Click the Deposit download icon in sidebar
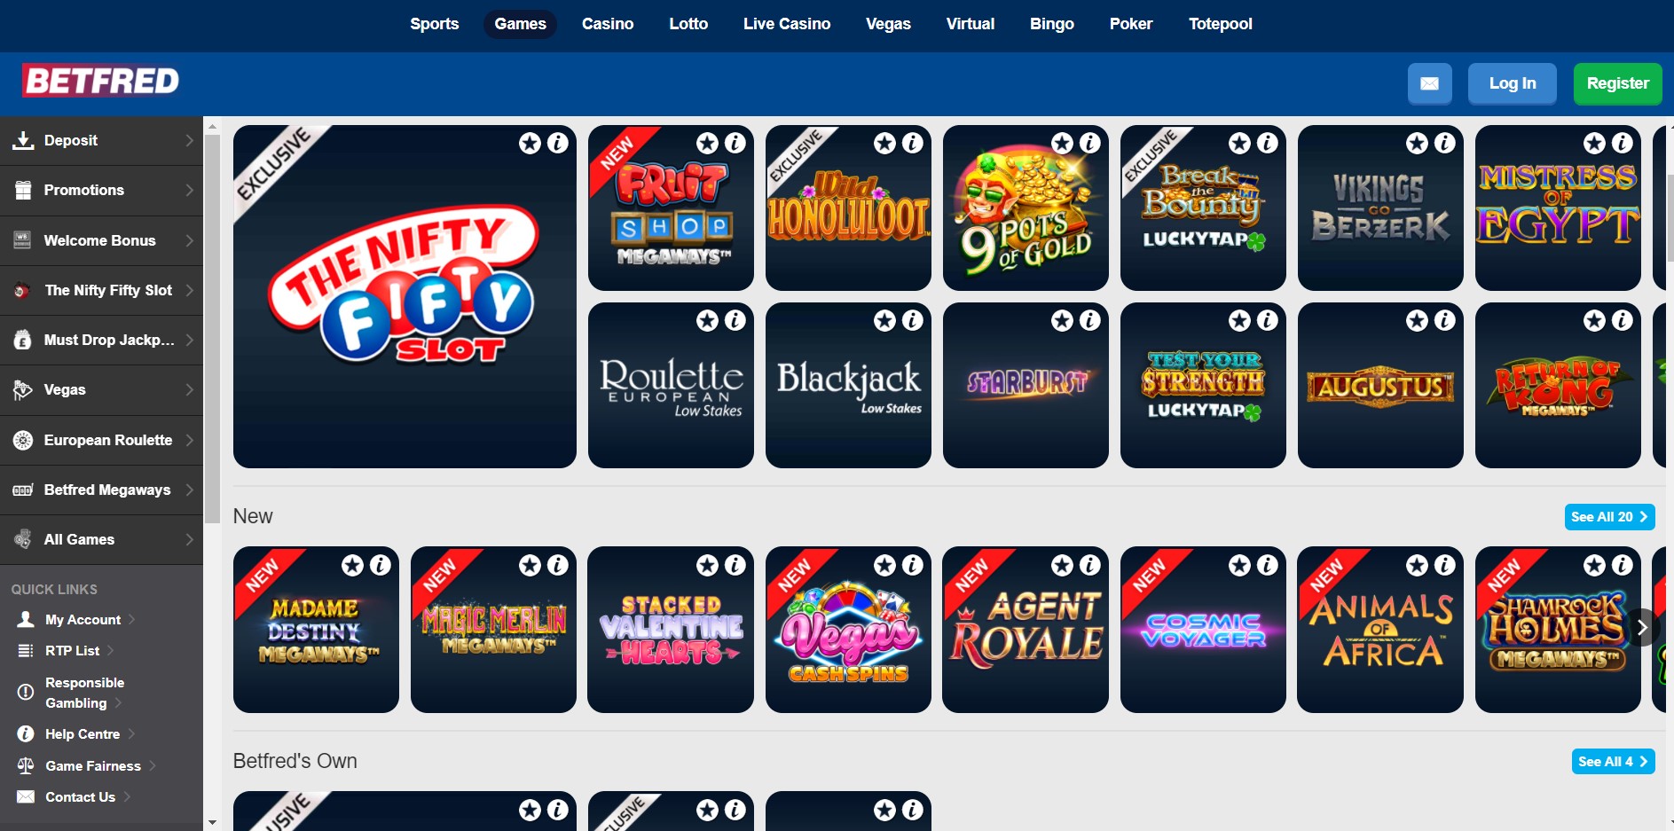The height and width of the screenshot is (831, 1674). coord(23,140)
